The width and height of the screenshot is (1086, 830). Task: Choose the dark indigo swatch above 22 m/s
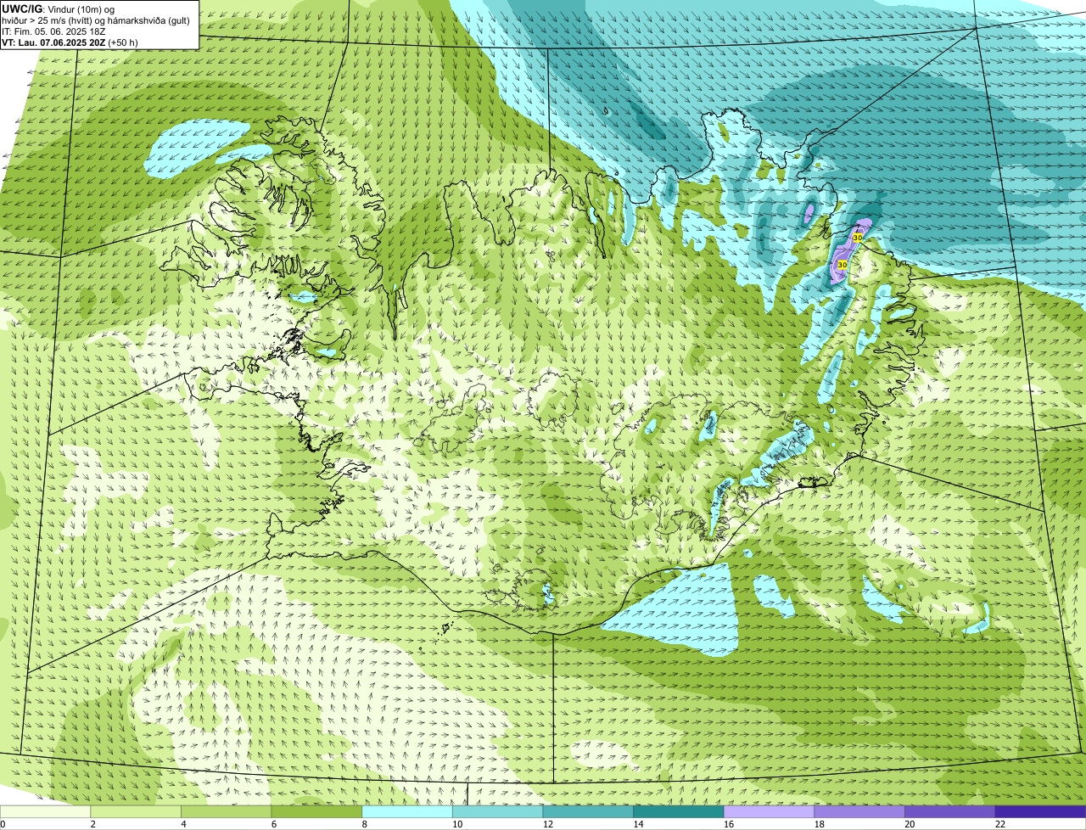(x=1040, y=811)
